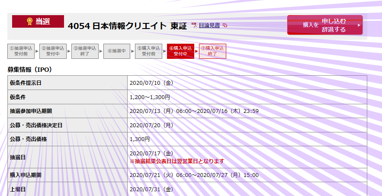
Task: Select step ①抽選申込受付前
Action: tap(21, 51)
